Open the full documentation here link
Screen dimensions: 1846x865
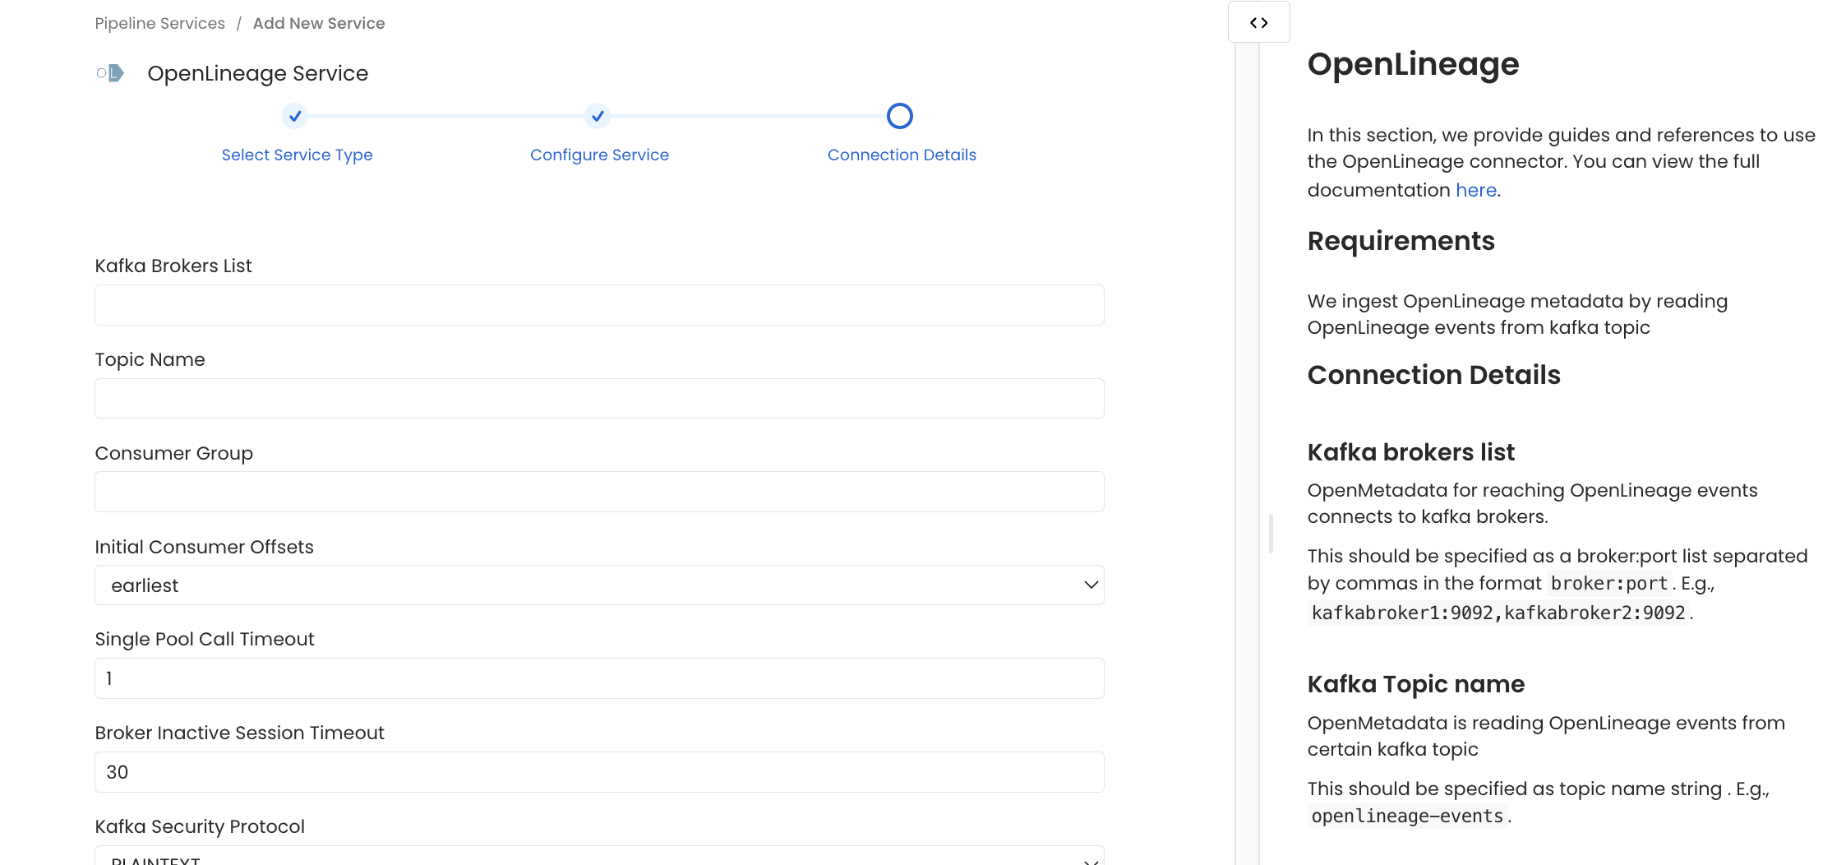(x=1474, y=190)
